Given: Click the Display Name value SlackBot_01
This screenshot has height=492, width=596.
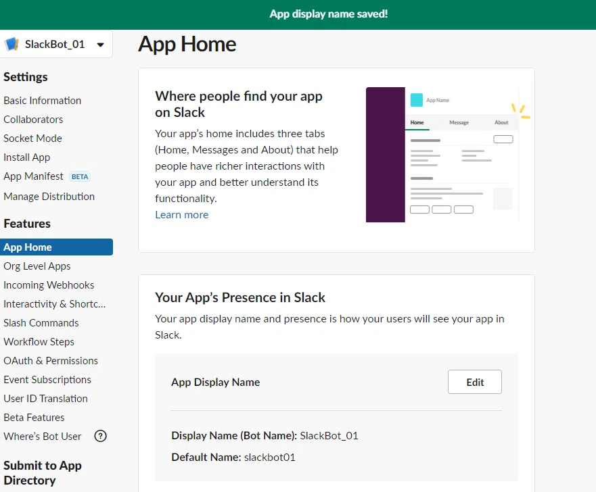Looking at the screenshot, I should click(x=329, y=436).
